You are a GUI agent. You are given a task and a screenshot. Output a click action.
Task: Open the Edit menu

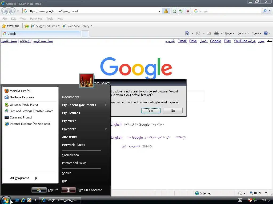tap(13, 19)
